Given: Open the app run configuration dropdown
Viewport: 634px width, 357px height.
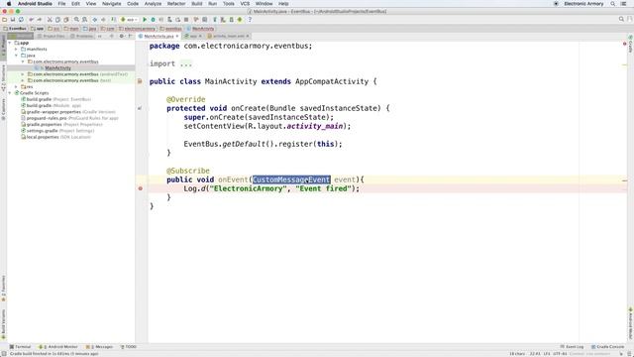Looking at the screenshot, I should click(130, 20).
